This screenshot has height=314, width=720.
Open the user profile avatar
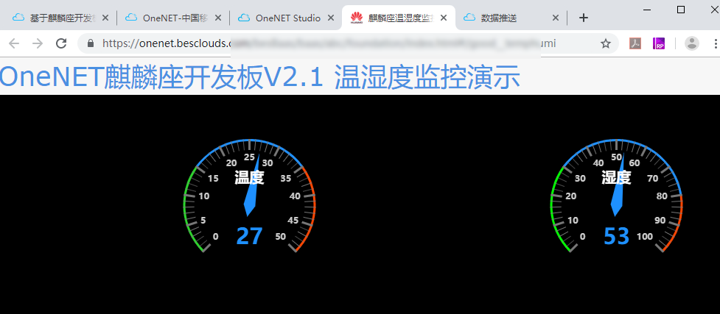692,44
